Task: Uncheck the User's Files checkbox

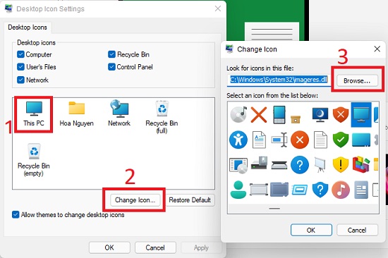Action: 20,67
